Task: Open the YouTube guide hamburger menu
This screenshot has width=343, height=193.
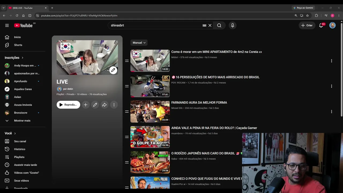Action: pyautogui.click(x=7, y=25)
